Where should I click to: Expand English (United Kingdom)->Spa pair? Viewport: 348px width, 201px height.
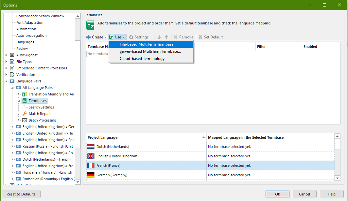click(x=12, y=140)
